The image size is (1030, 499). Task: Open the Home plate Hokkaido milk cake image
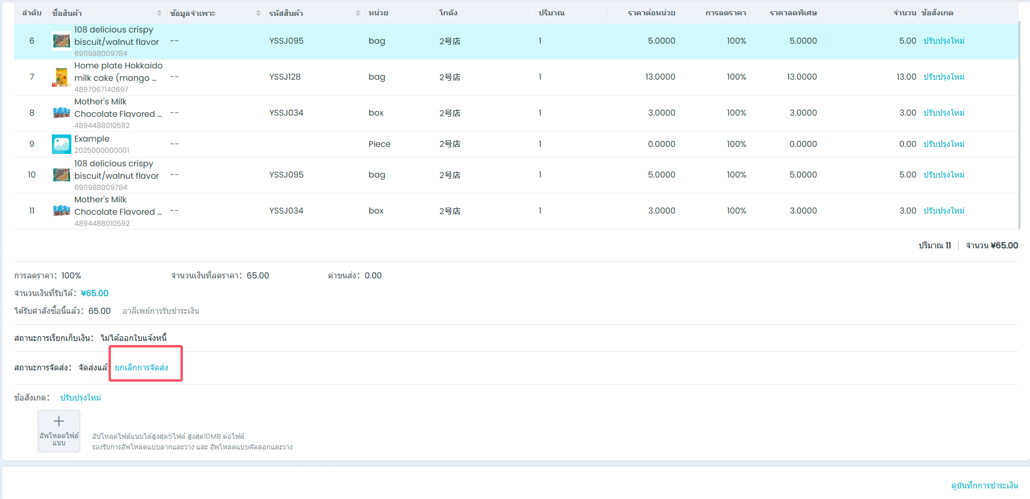(61, 77)
